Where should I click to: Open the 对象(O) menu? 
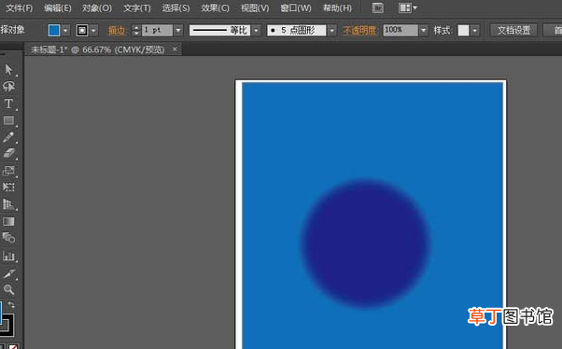97,7
